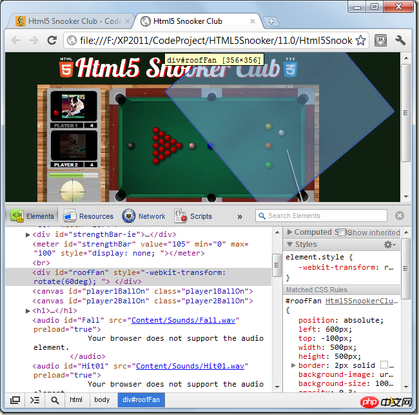This screenshot has width=419, height=415.
Task: Open the wrench settings menu
Action: [x=400, y=41]
